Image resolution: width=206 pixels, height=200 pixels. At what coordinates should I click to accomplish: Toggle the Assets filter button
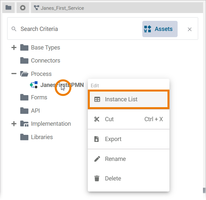[x=160, y=29]
